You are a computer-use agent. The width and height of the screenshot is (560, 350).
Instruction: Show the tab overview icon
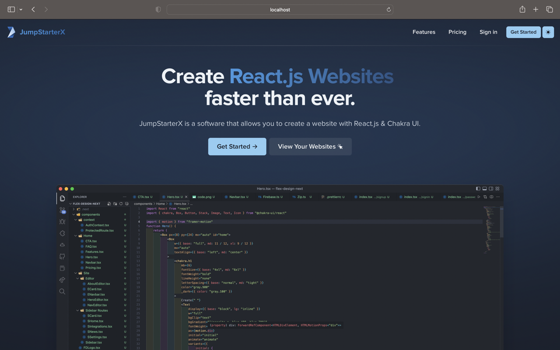click(x=549, y=9)
